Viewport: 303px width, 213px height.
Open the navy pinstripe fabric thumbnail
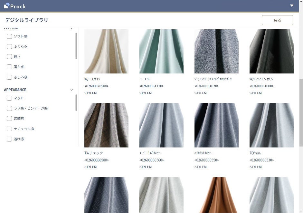click(x=106, y=195)
